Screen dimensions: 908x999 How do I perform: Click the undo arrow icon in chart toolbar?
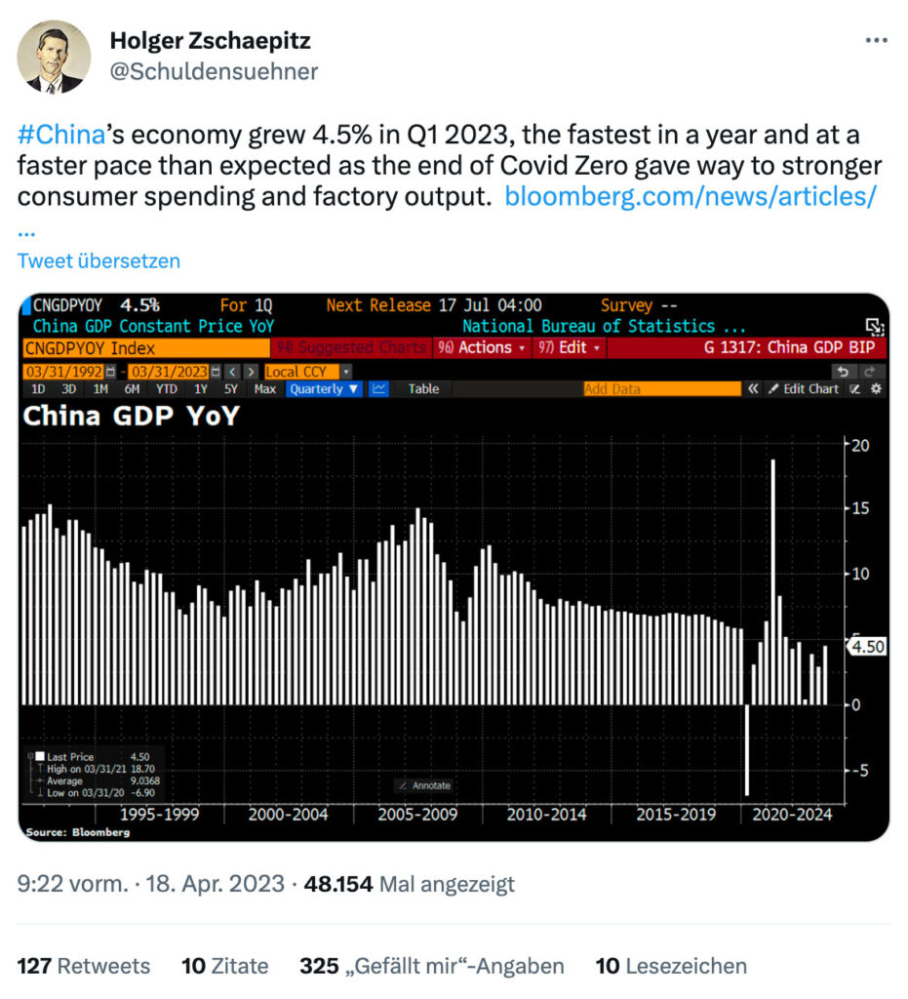843,372
